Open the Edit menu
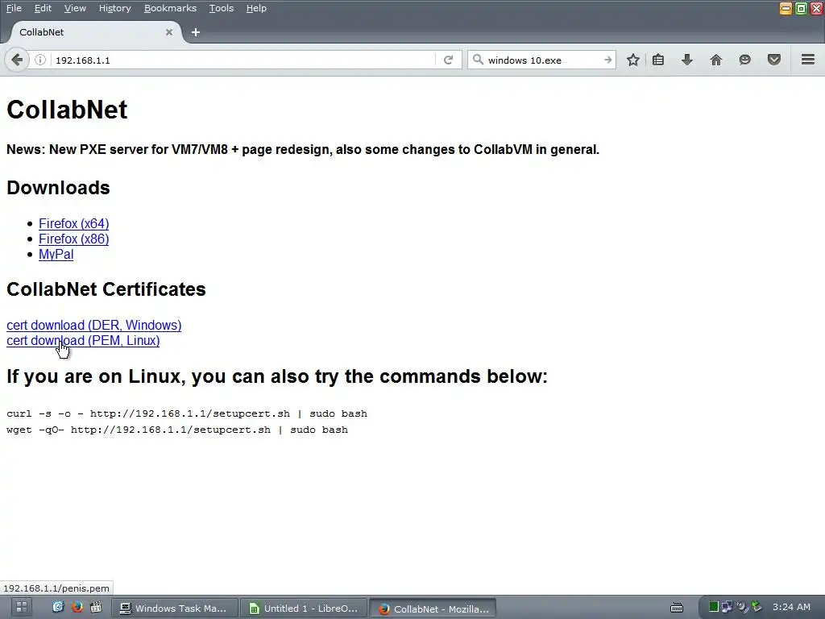Viewport: 825px width, 619px height. tap(43, 8)
